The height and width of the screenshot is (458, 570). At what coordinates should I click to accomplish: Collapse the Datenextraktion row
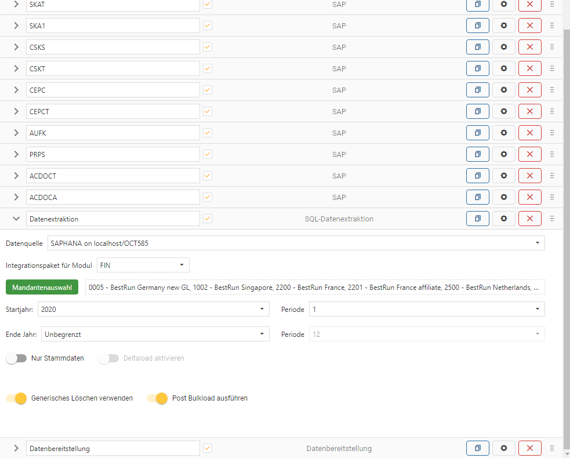(x=16, y=219)
